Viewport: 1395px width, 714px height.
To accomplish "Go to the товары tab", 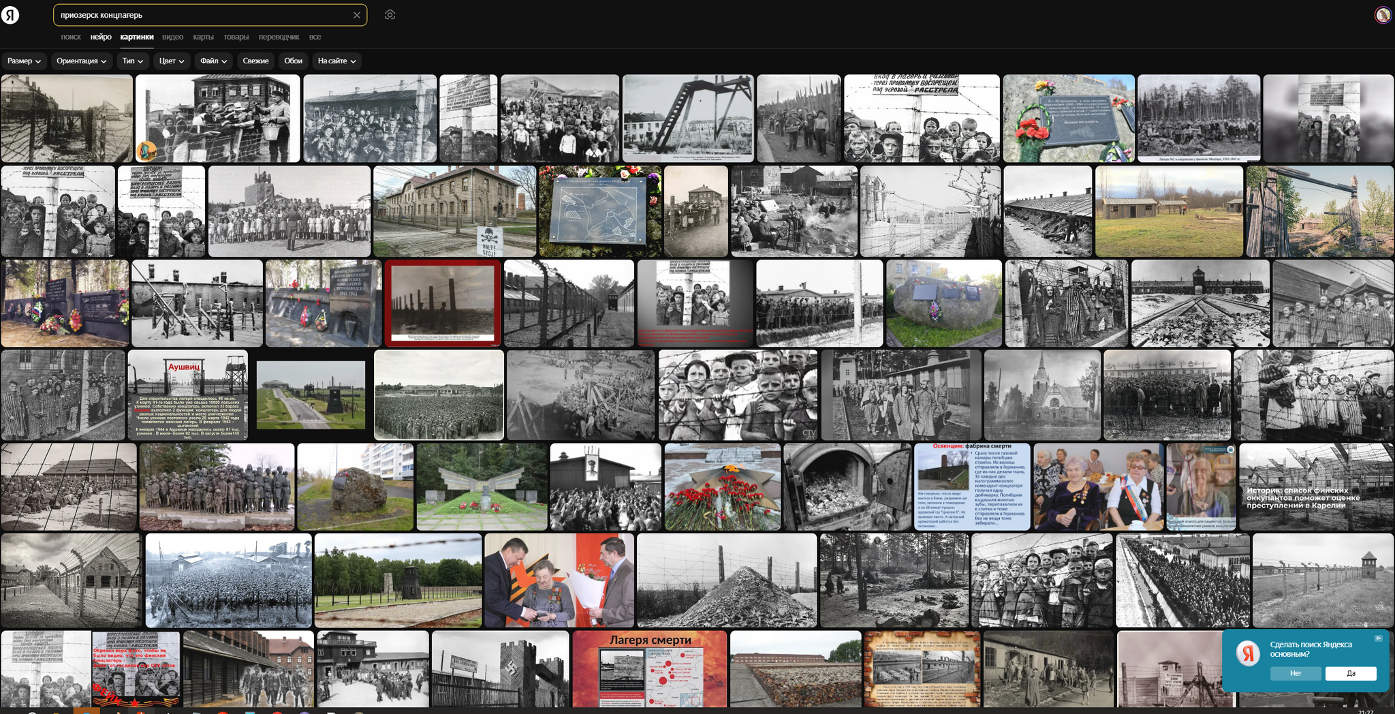I will [x=236, y=37].
